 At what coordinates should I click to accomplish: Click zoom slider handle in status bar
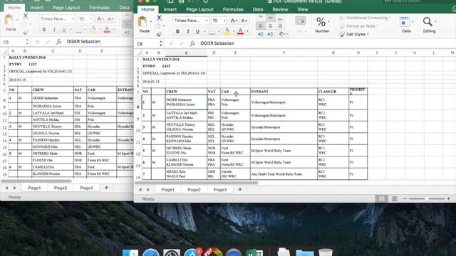click(426, 199)
